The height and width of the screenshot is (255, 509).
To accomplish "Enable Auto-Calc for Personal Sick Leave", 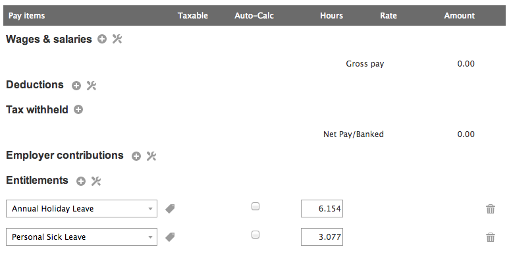I will point(255,235).
